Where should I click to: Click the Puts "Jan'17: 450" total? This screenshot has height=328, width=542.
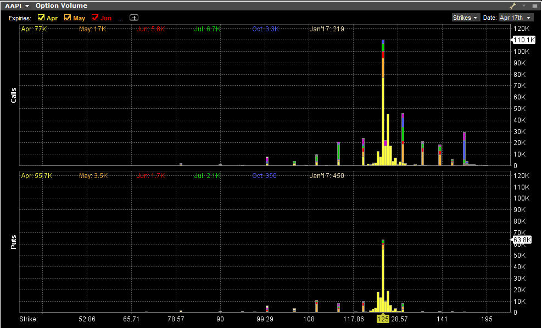coord(327,176)
